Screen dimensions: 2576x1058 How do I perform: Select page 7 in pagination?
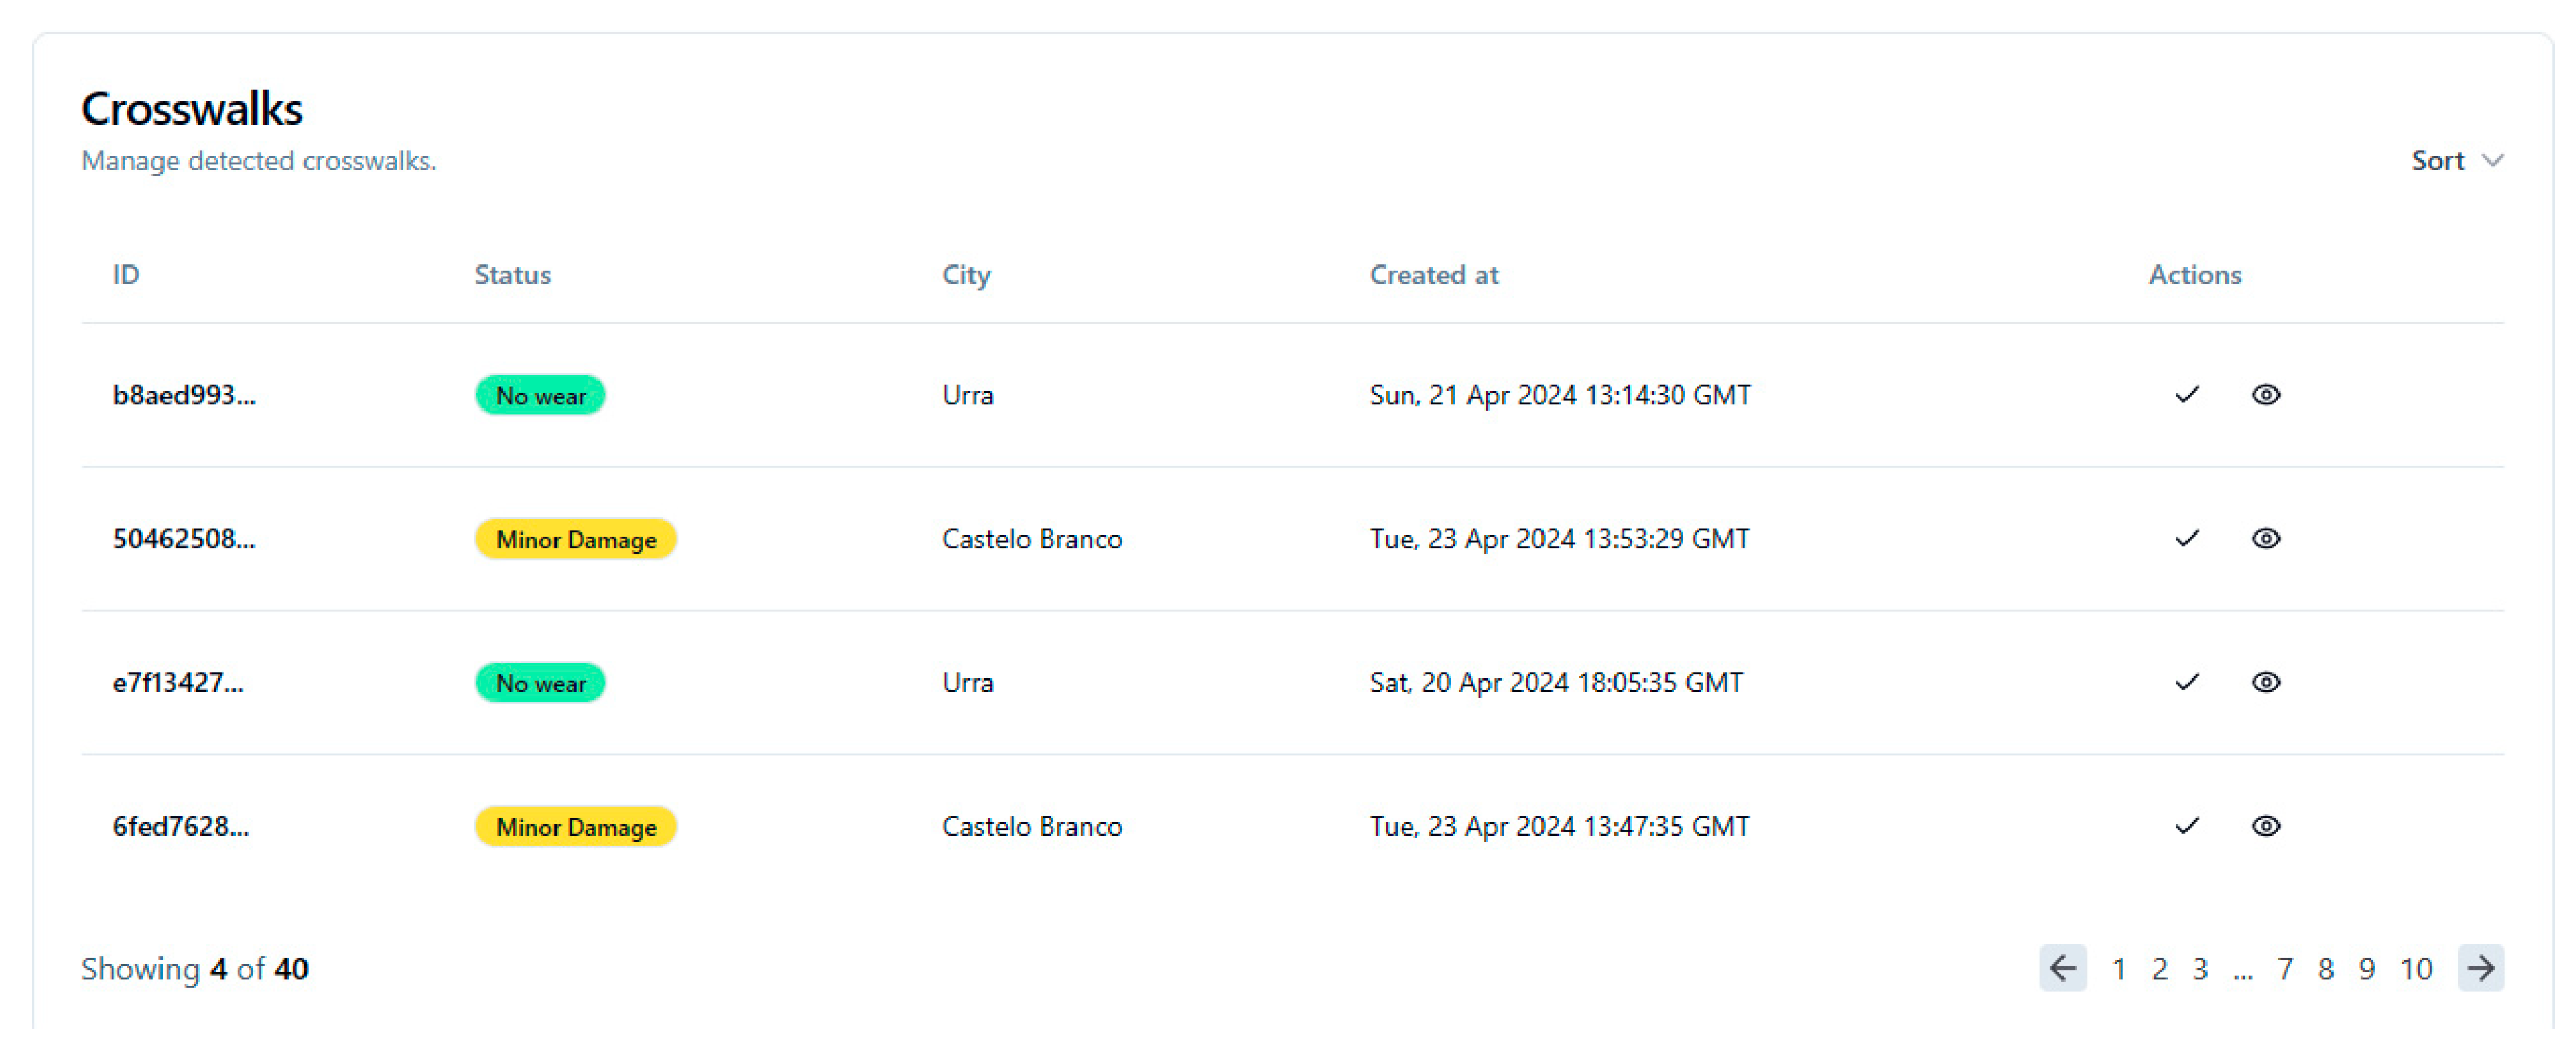2285,969
